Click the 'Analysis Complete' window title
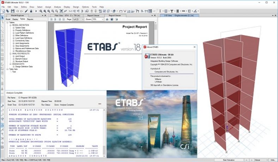The width and height of the screenshot is (278, 162). click(x=14, y=93)
